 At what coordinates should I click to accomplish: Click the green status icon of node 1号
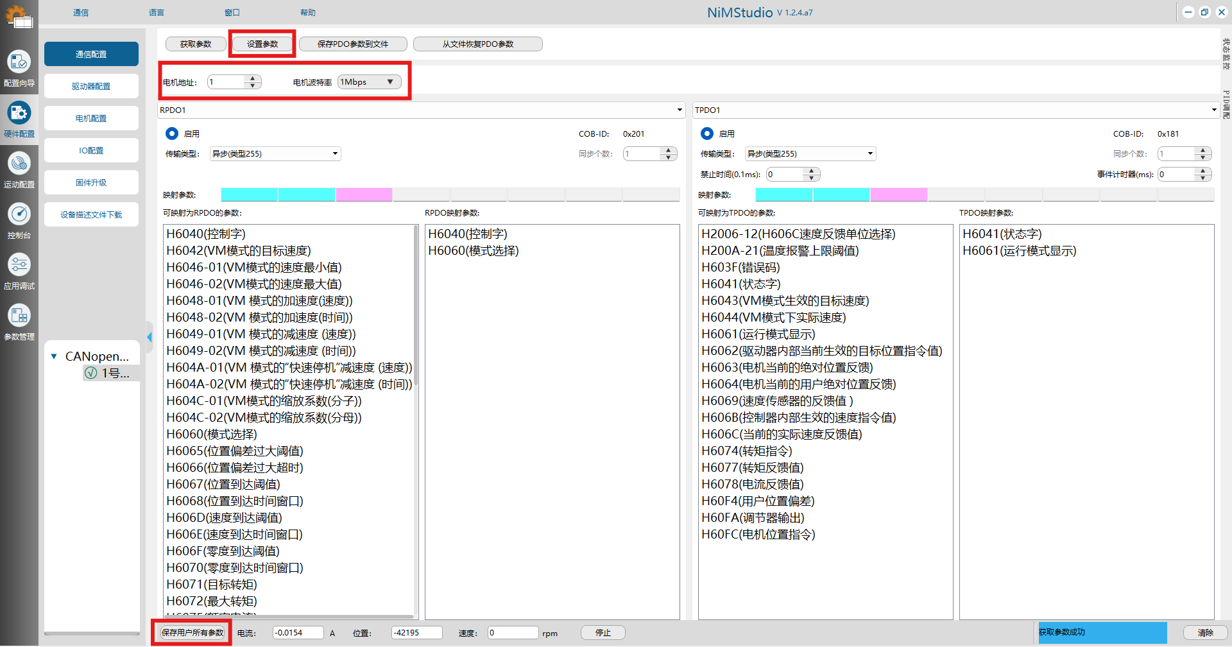(x=91, y=373)
